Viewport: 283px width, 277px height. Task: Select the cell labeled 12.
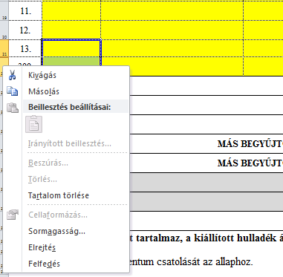click(25, 30)
